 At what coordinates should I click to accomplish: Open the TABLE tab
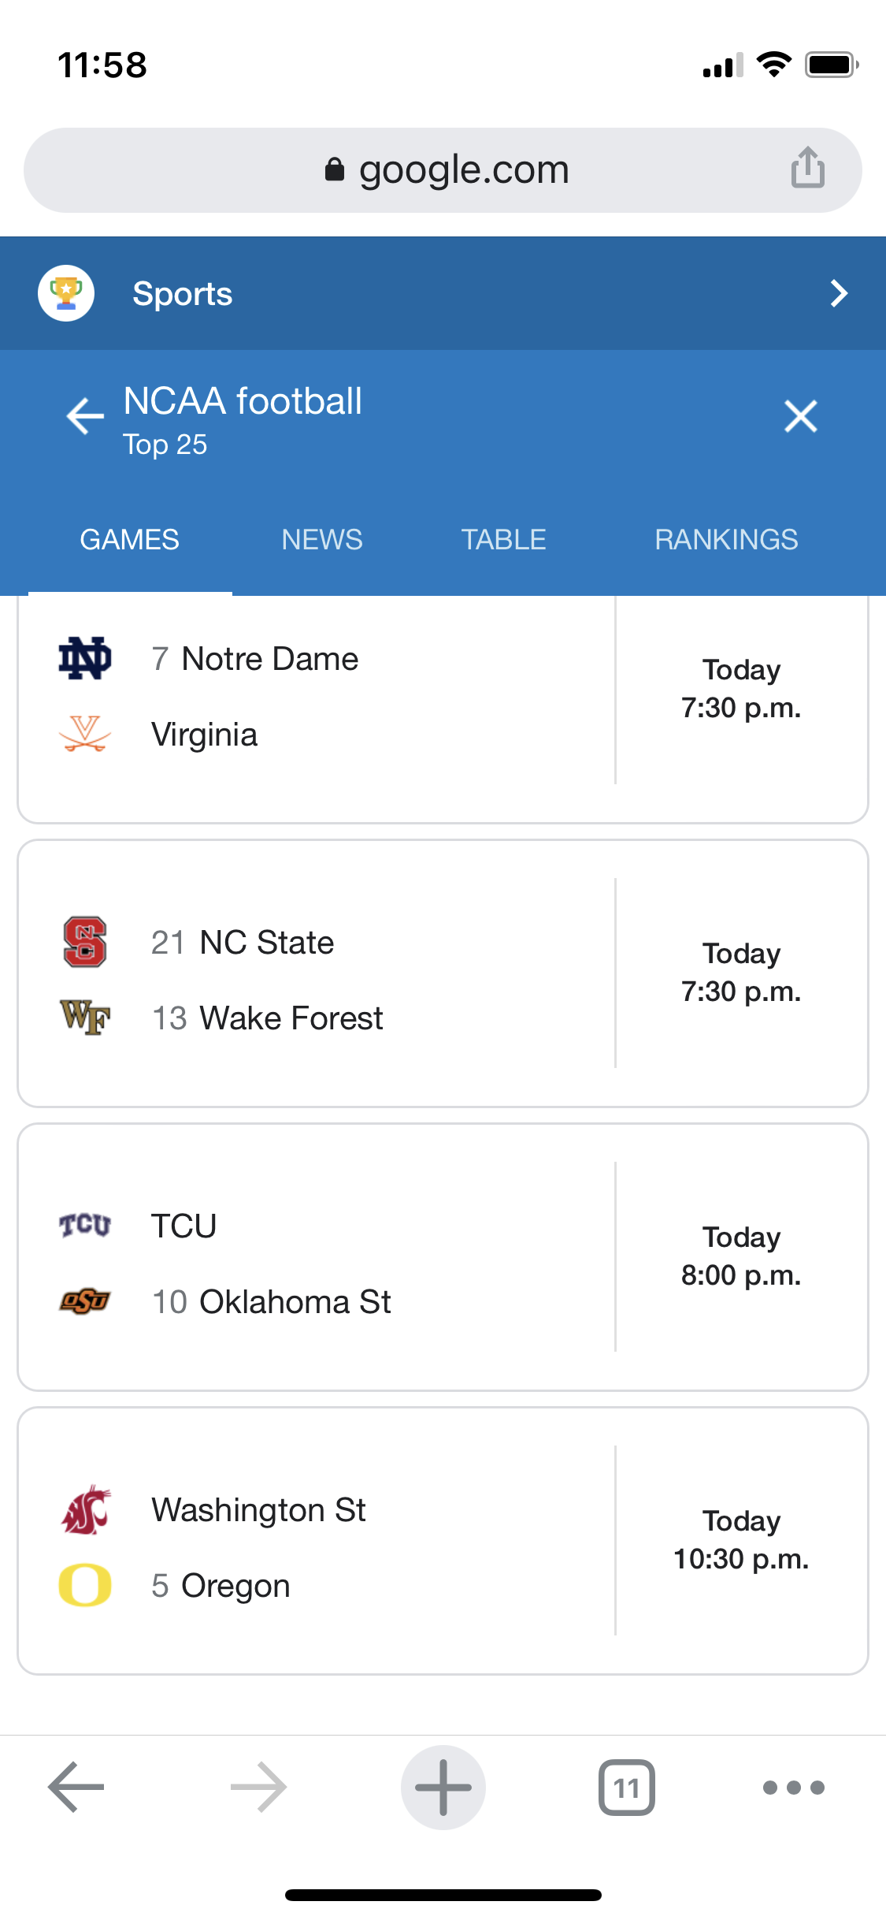[503, 540]
